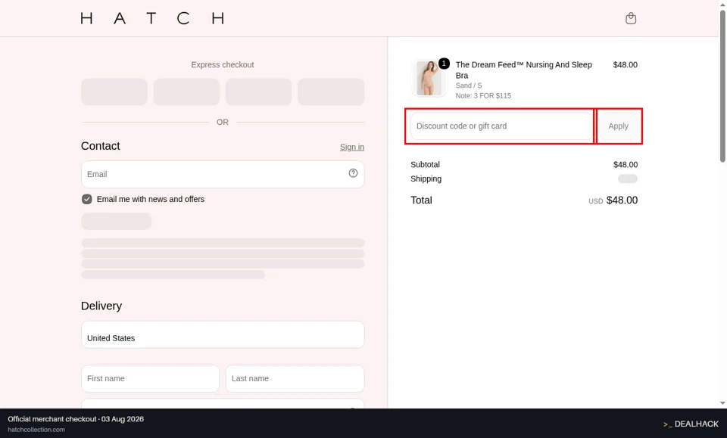Viewport: 727px width, 438px height.
Task: Click the Discount code or gift card field
Action: pyautogui.click(x=501, y=126)
